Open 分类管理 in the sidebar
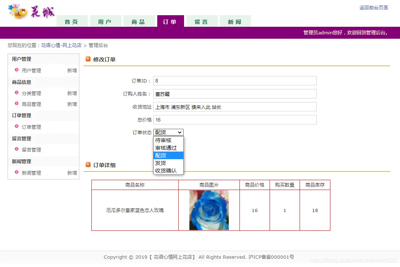400x267 pixels. pyautogui.click(x=32, y=93)
